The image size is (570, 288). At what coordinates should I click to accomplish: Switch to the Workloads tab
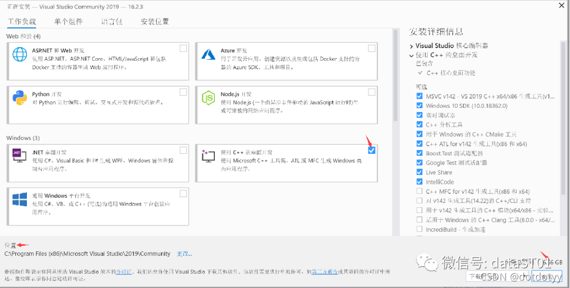tap(22, 22)
